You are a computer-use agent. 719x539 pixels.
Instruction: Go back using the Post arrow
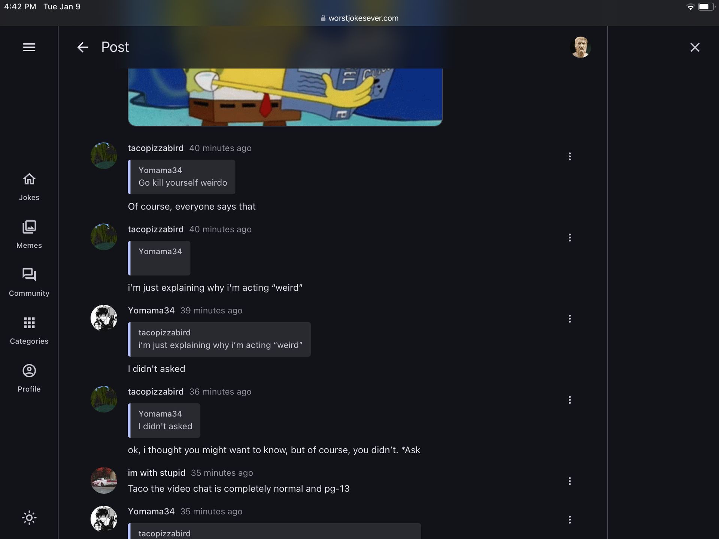(82, 47)
